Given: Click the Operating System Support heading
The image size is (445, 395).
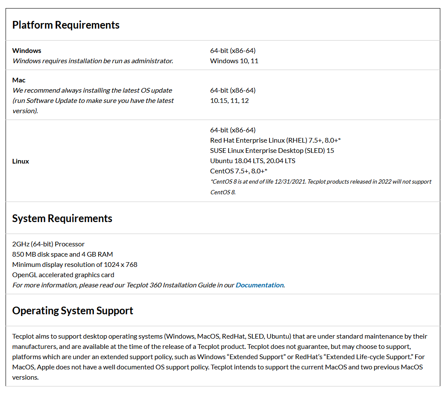Looking at the screenshot, I should [73, 311].
